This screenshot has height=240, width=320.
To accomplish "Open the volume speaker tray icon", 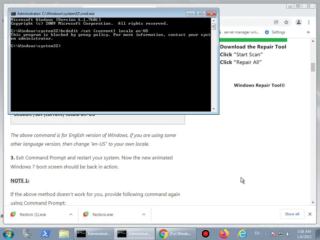I will click(288, 234).
